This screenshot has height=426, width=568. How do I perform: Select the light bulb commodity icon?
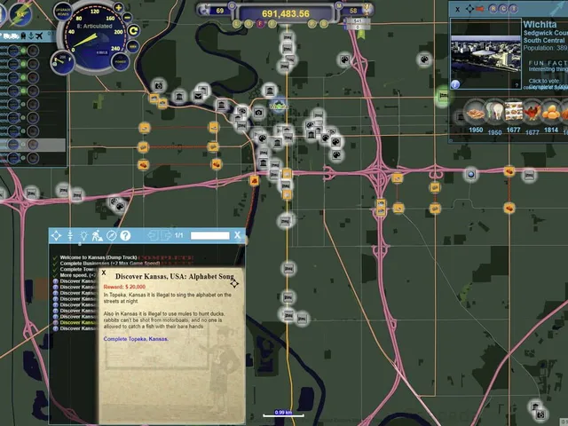494,112
